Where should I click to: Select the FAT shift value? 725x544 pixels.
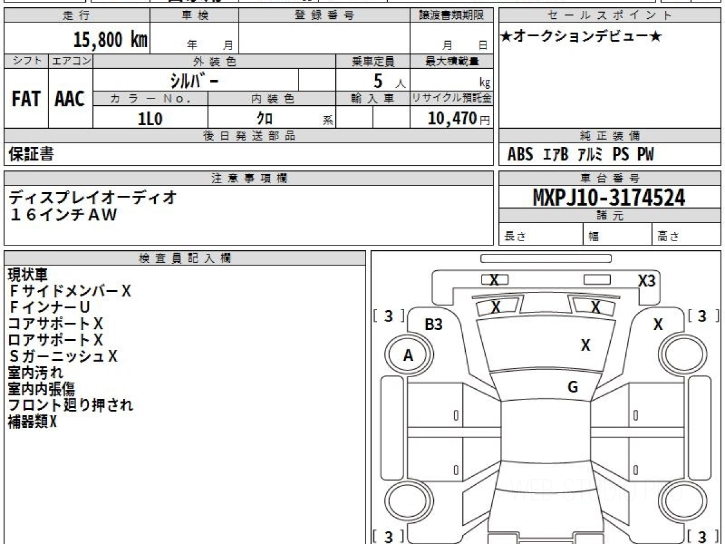pyautogui.click(x=26, y=99)
